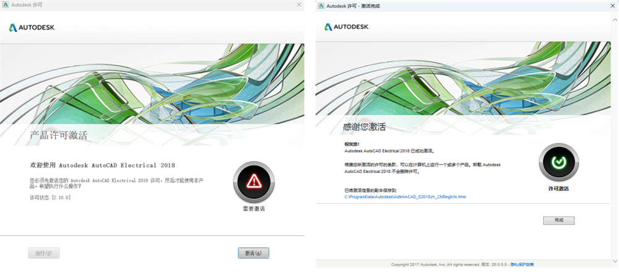The image size is (619, 275).
Task: Click Autodesk logo in activation complete window
Action: click(x=347, y=27)
